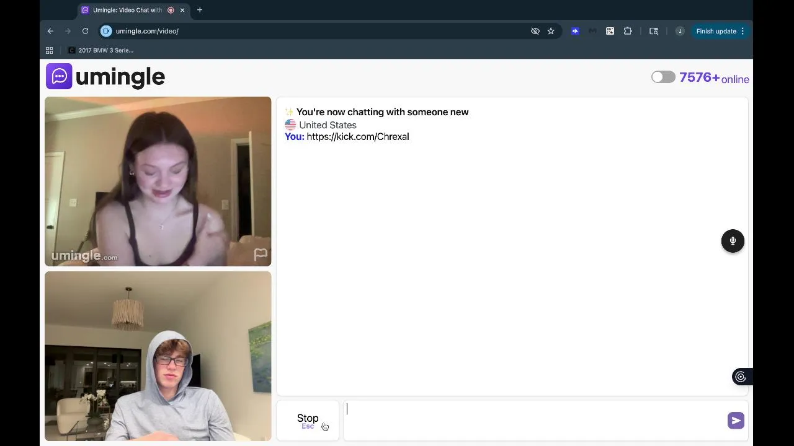Open the camera site info icon in address bar
The height and width of the screenshot is (446, 794).
tap(106, 31)
